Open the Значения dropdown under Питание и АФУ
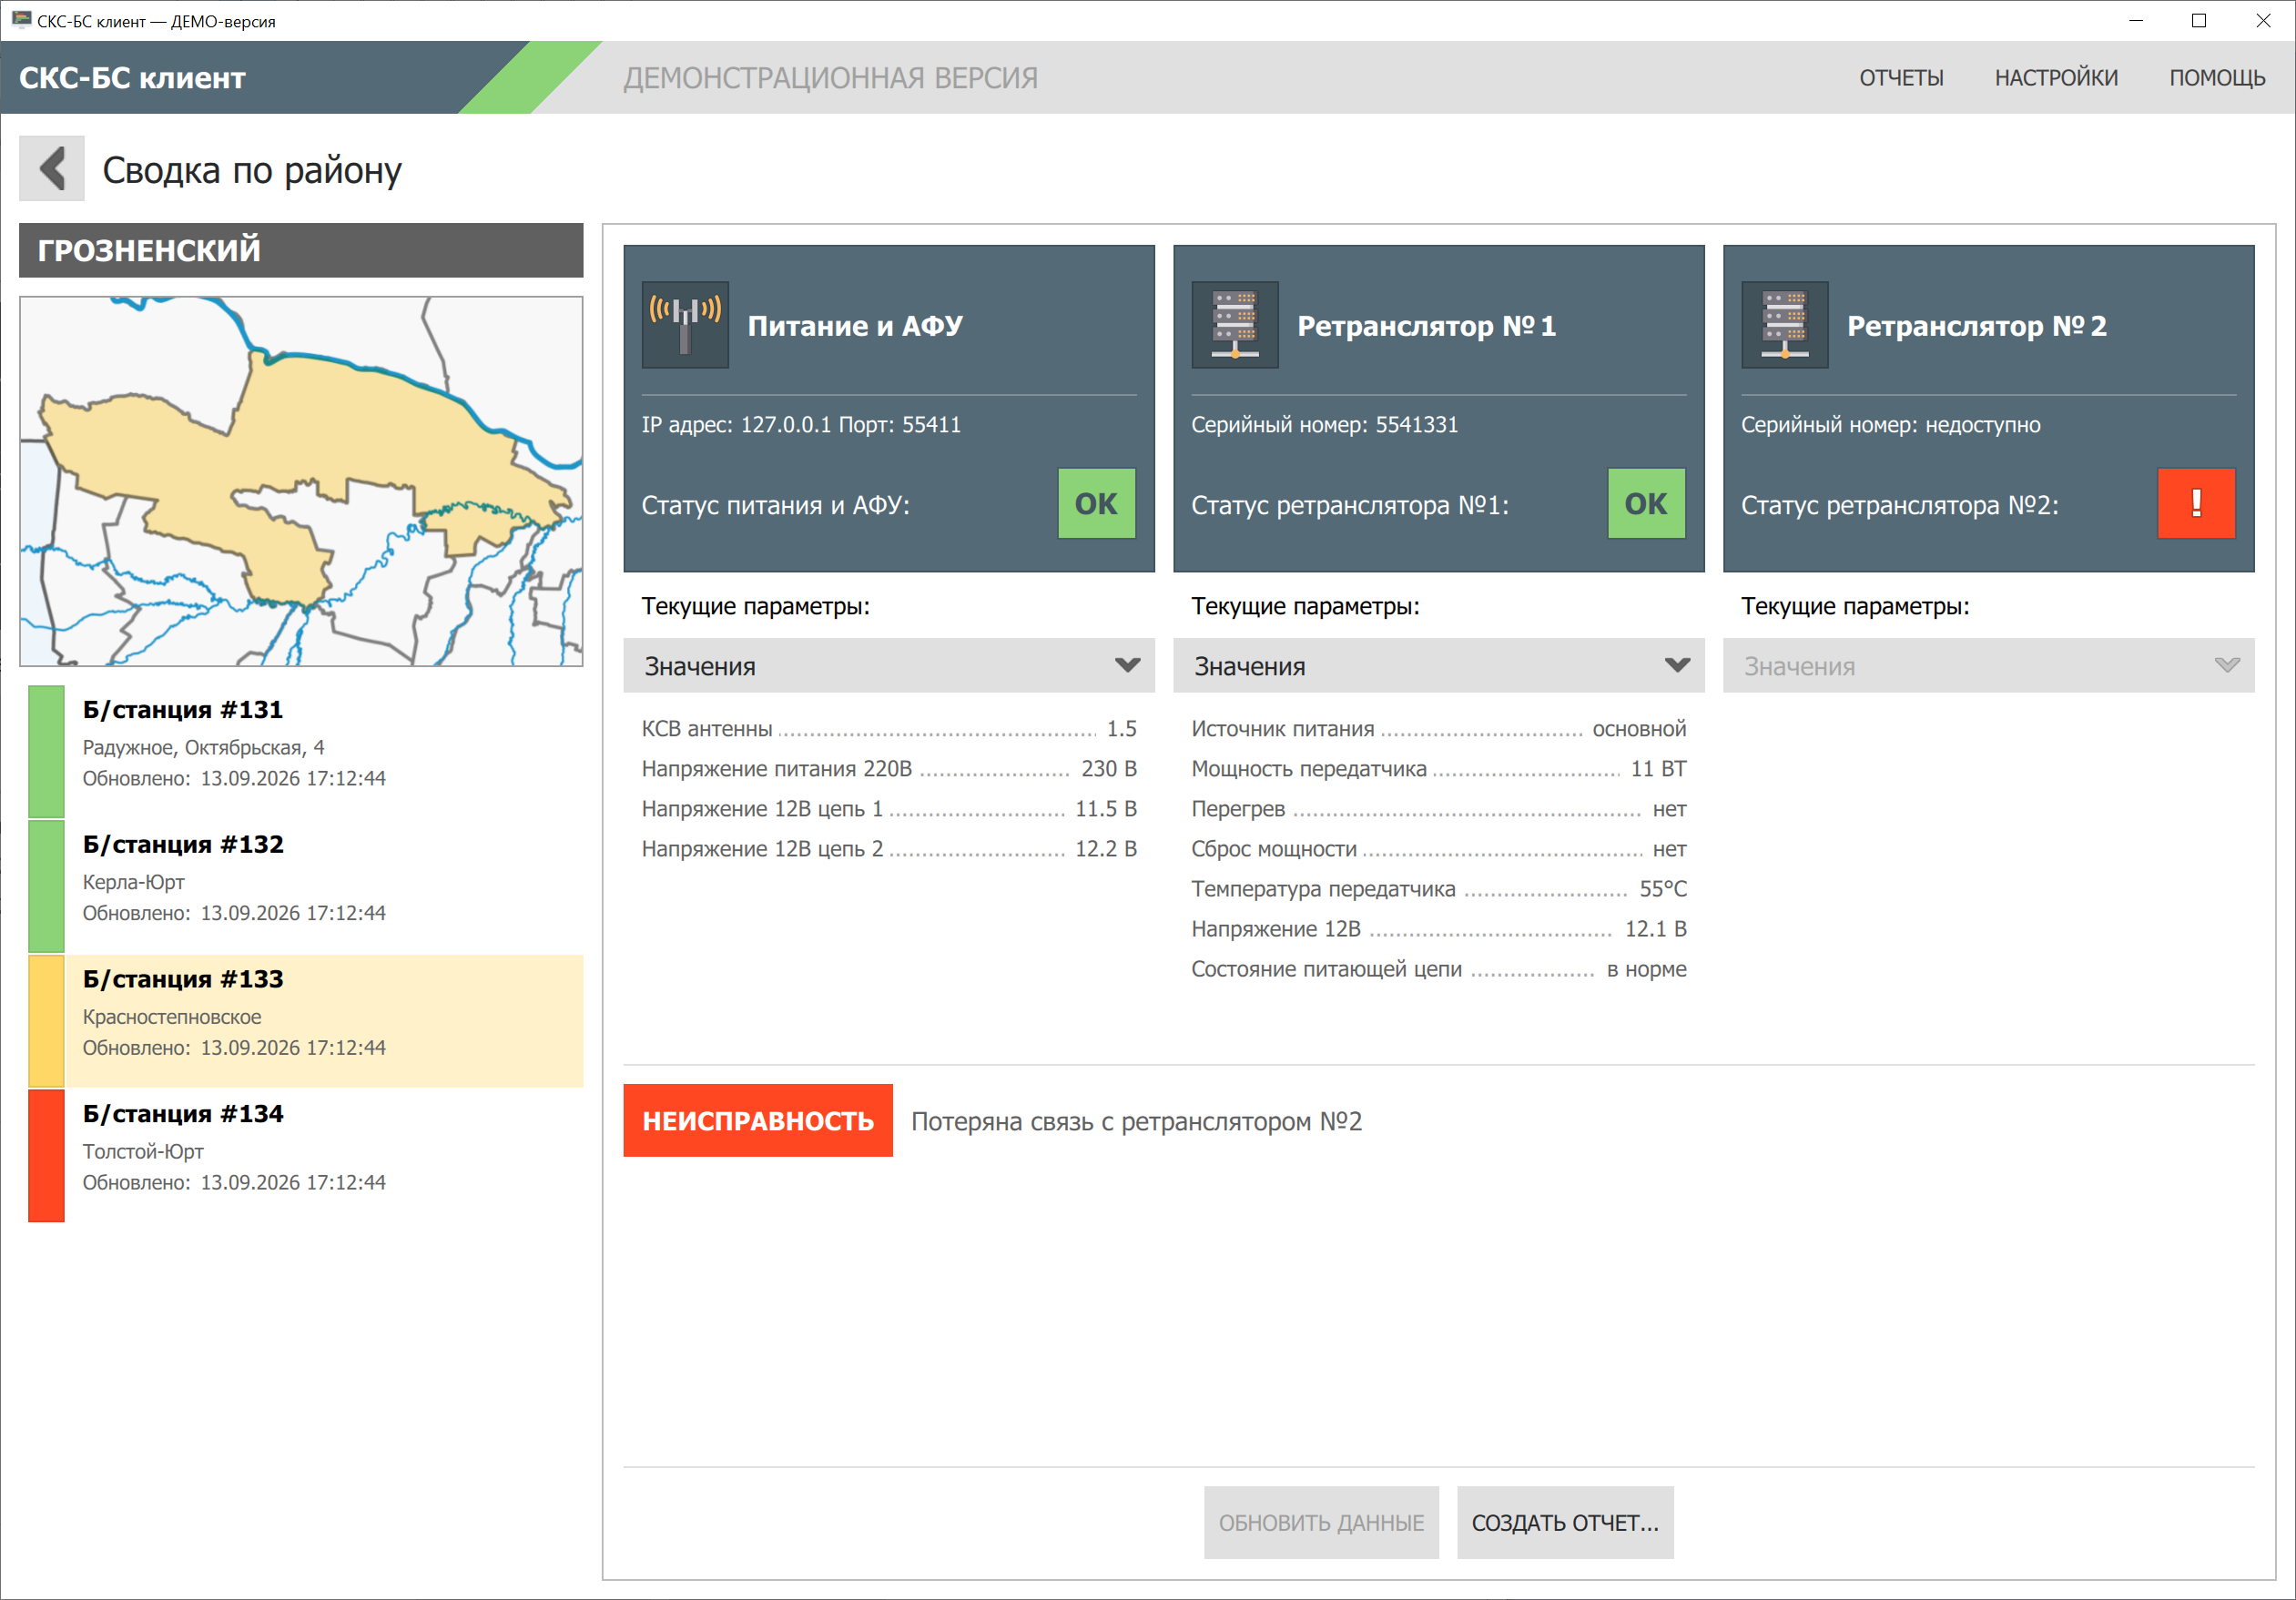The width and height of the screenshot is (2296, 1600). tap(889, 666)
